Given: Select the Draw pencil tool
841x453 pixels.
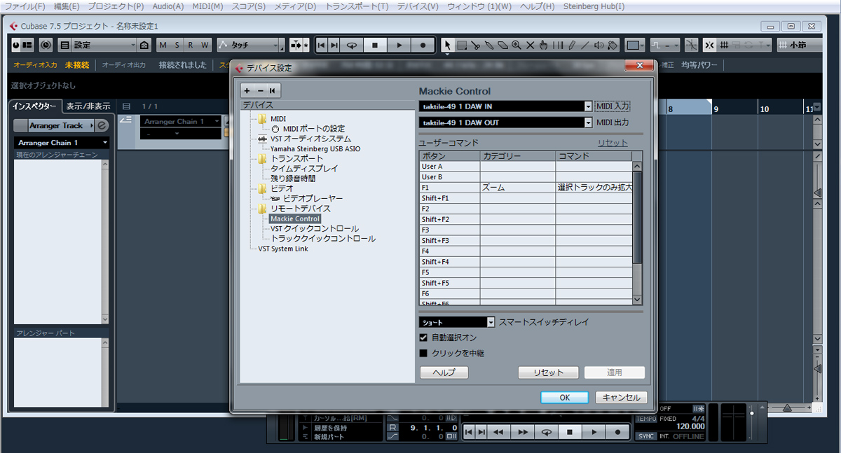Looking at the screenshot, I should (x=572, y=45).
